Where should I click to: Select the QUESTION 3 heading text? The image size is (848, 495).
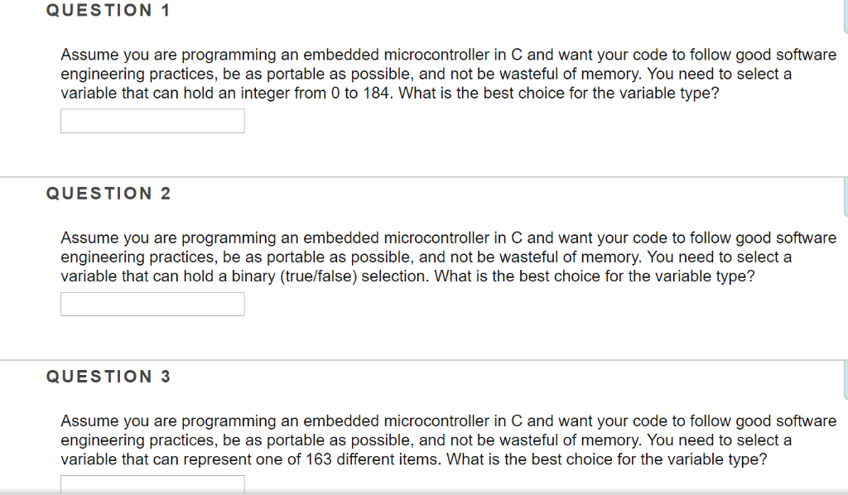point(108,376)
